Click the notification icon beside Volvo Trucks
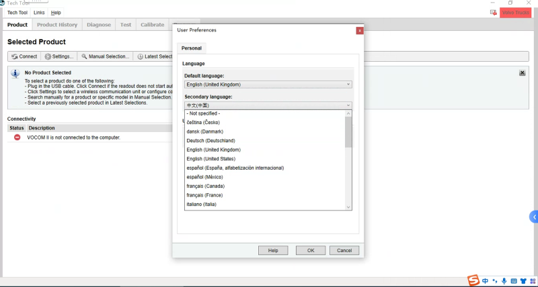This screenshot has width=538, height=287. coord(494,13)
